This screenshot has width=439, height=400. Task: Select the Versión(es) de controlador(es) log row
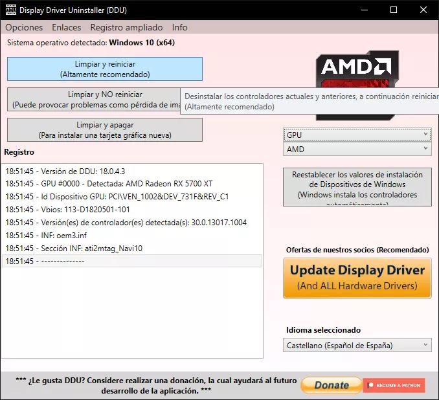[x=132, y=223]
